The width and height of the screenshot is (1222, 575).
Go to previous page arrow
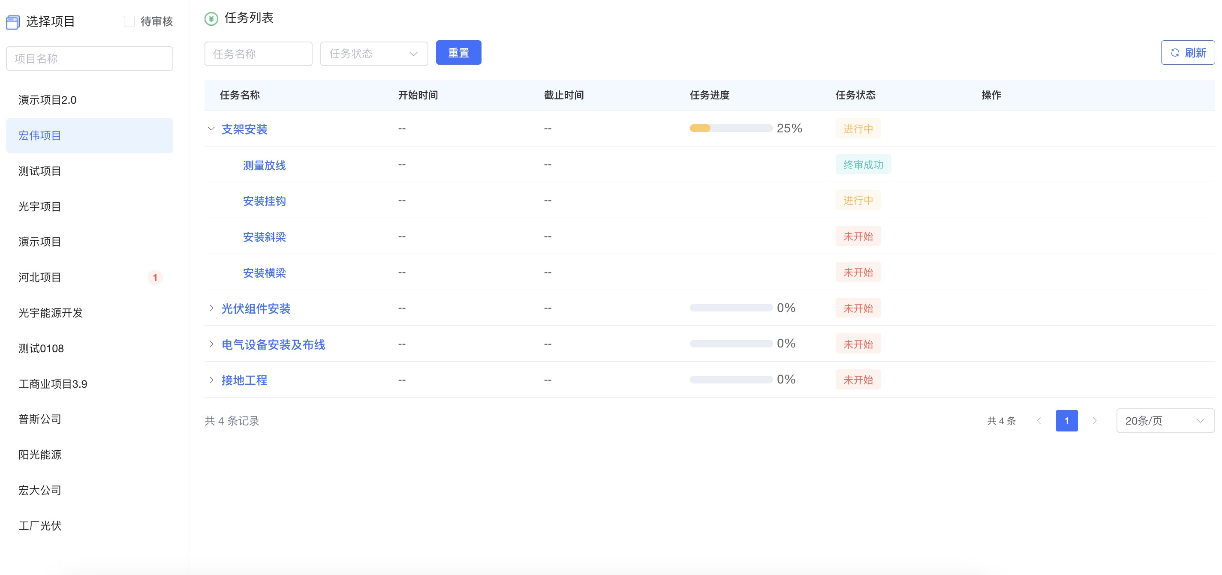click(x=1038, y=420)
